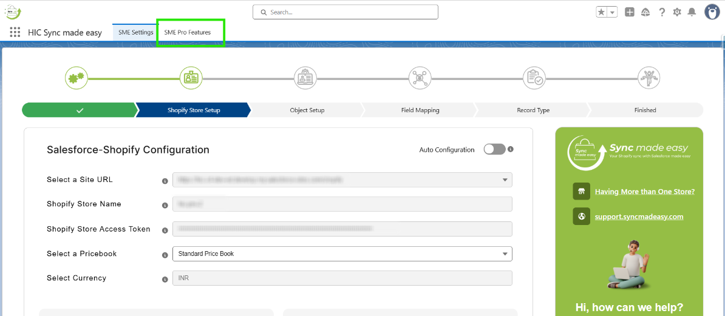Open the Trailhead guidance icon
The width and height of the screenshot is (725, 316).
pyautogui.click(x=645, y=12)
